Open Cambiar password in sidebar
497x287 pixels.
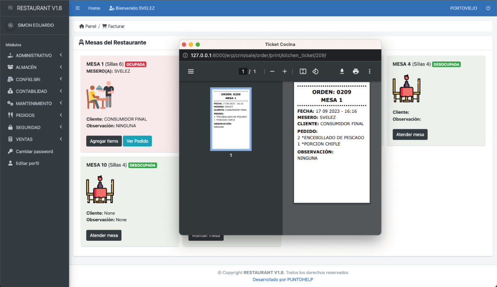(34, 152)
